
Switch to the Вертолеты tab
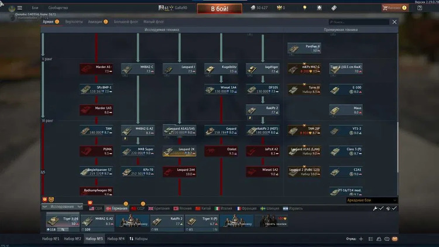click(74, 22)
